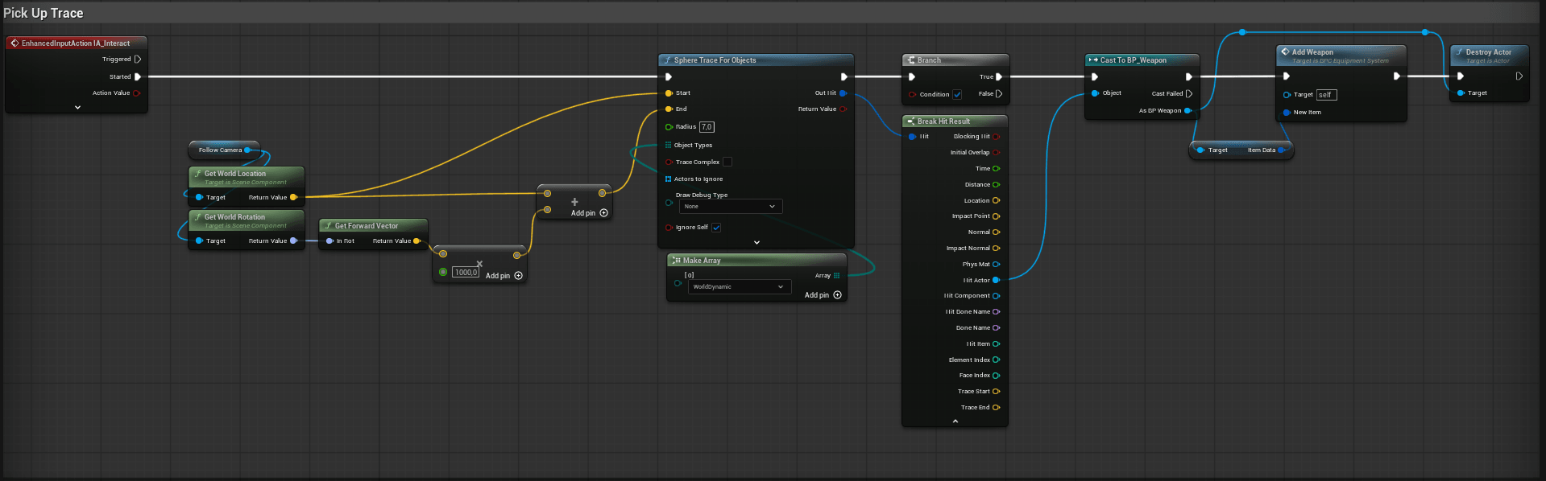Click Add pin on the add (+) node
1546x481 pixels.
[590, 213]
